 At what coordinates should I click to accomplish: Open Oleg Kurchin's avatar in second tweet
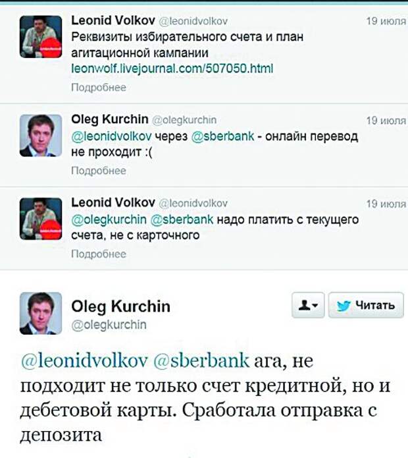pyautogui.click(x=41, y=136)
